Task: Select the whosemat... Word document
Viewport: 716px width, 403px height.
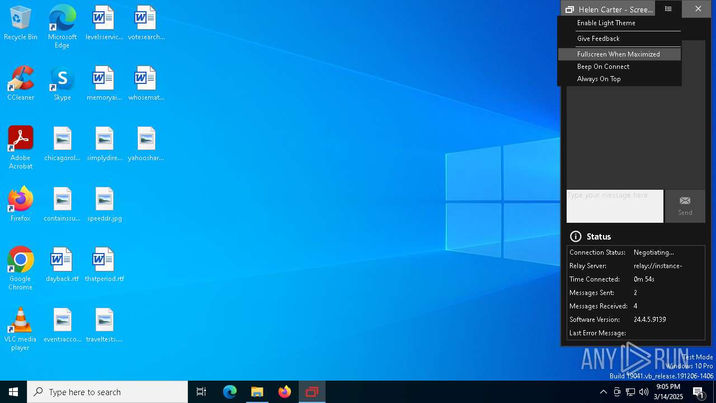Action: [146, 83]
